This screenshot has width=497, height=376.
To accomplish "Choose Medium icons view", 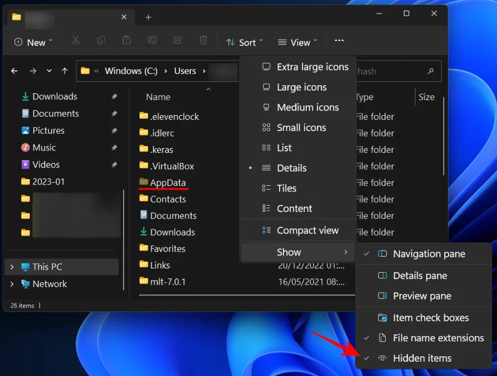I will point(298,108).
